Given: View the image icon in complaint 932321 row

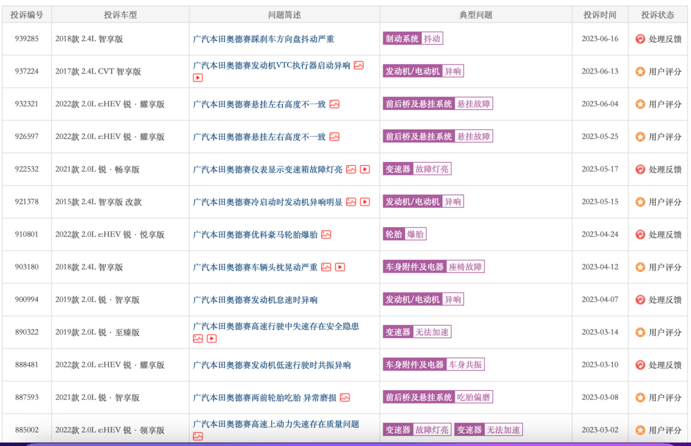Looking at the screenshot, I should (335, 104).
